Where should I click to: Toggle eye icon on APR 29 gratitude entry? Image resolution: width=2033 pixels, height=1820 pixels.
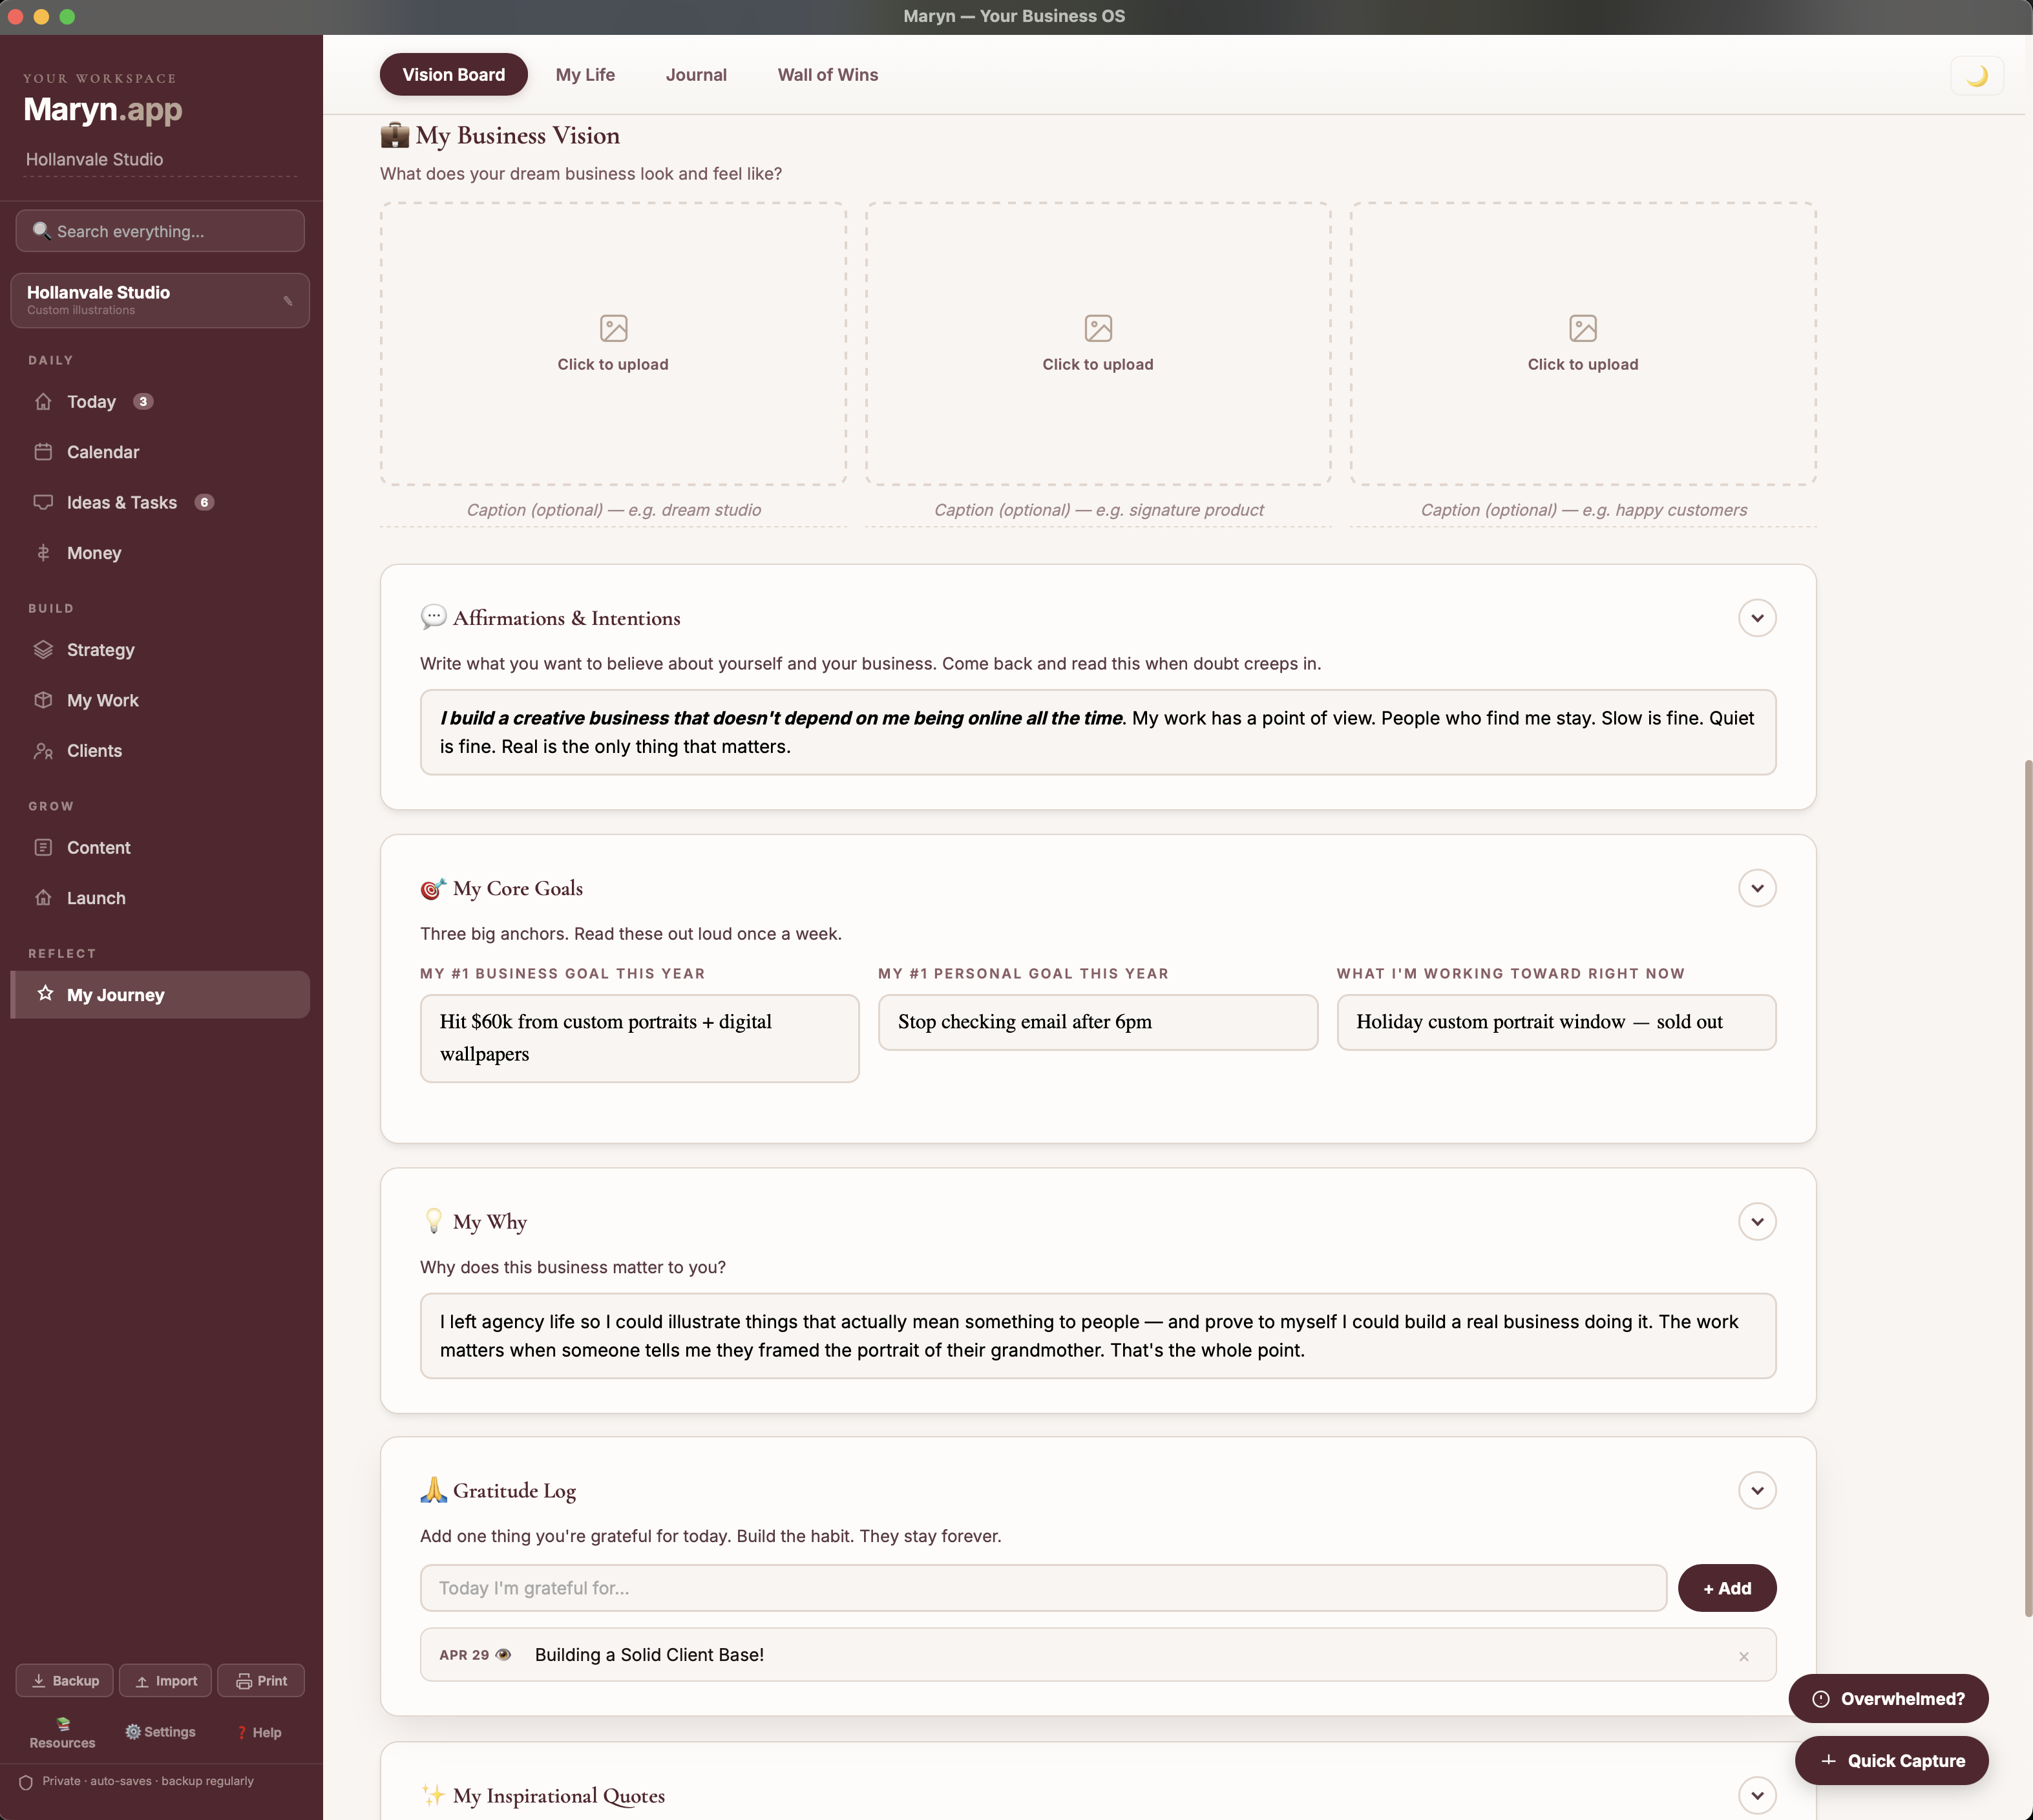tap(504, 1655)
